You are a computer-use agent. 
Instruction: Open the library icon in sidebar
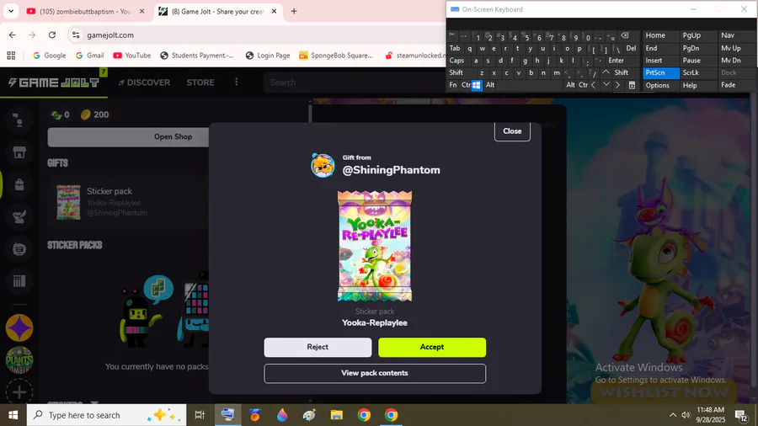[x=19, y=281]
